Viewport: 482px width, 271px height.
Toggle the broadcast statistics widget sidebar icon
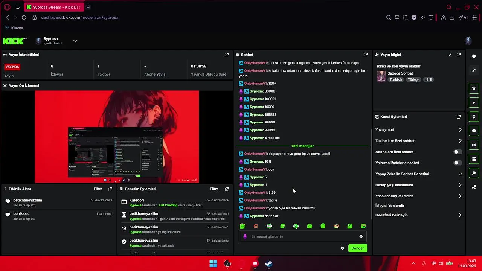(x=474, y=145)
